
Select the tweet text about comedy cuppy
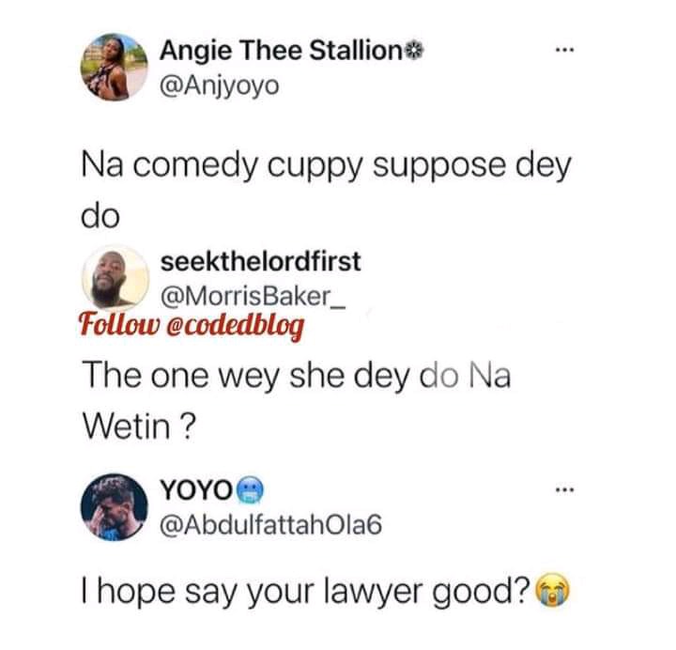pos(326,191)
